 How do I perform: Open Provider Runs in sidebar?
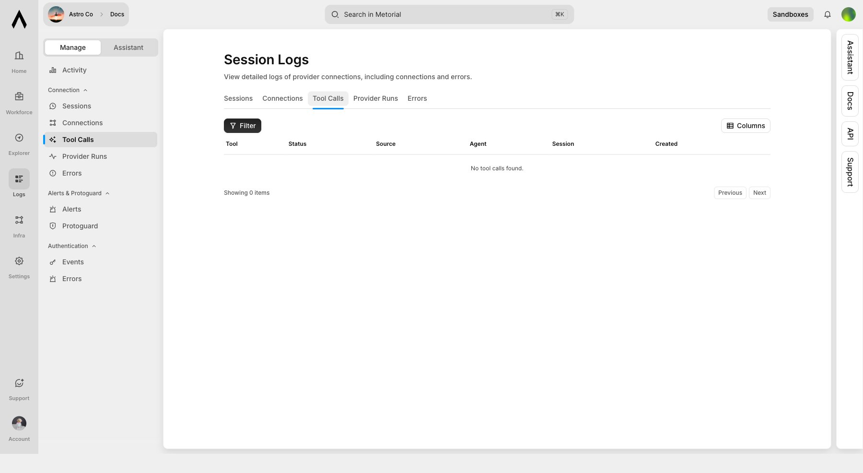[100, 156]
